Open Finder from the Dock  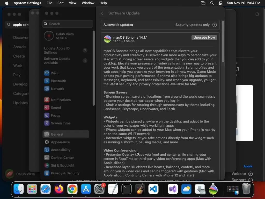click(19, 189)
